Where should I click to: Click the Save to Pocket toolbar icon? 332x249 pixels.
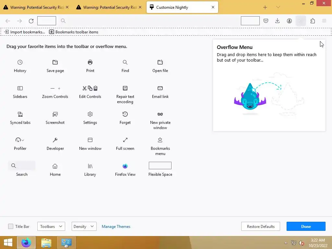(x=266, y=21)
